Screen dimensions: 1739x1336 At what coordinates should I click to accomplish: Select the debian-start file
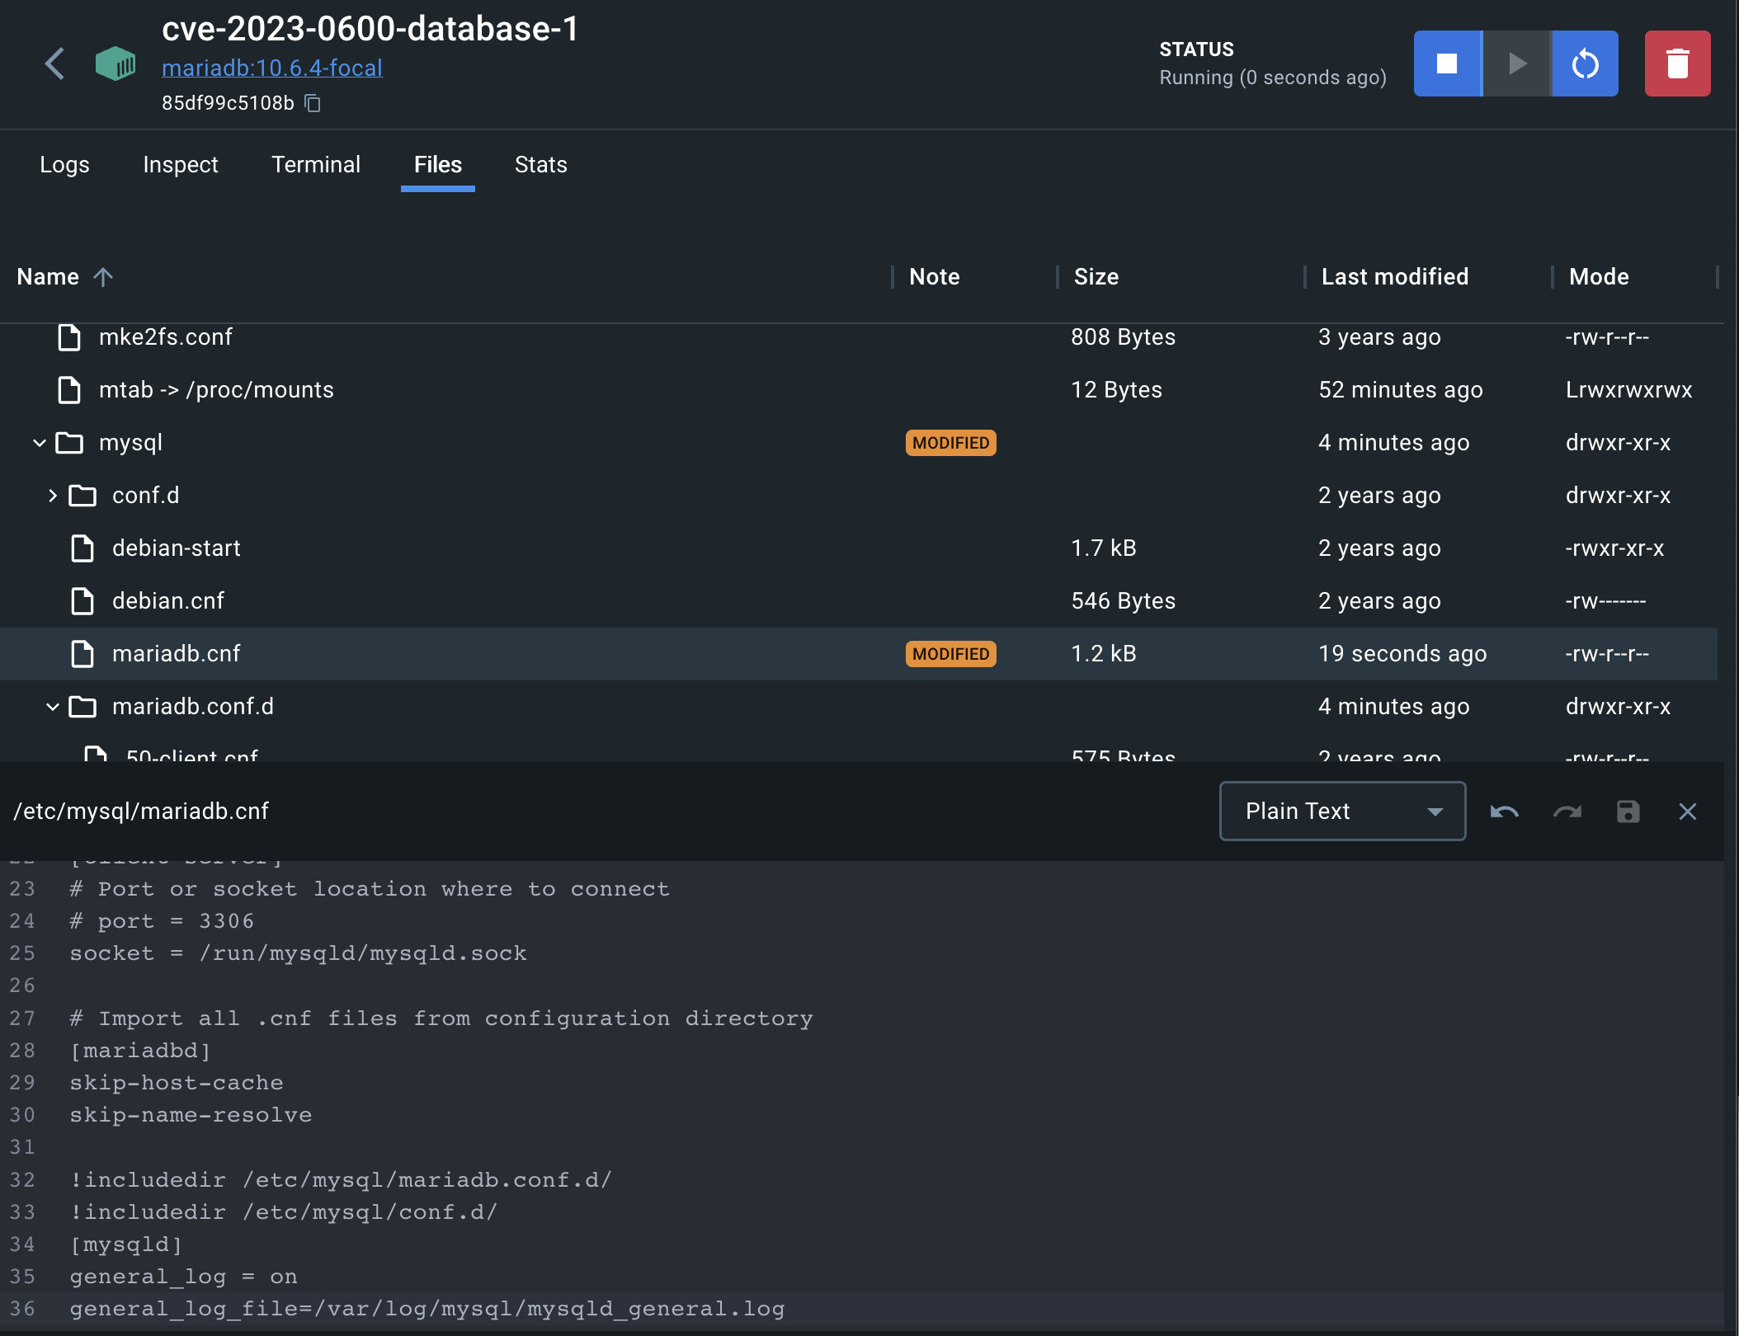[x=176, y=548]
